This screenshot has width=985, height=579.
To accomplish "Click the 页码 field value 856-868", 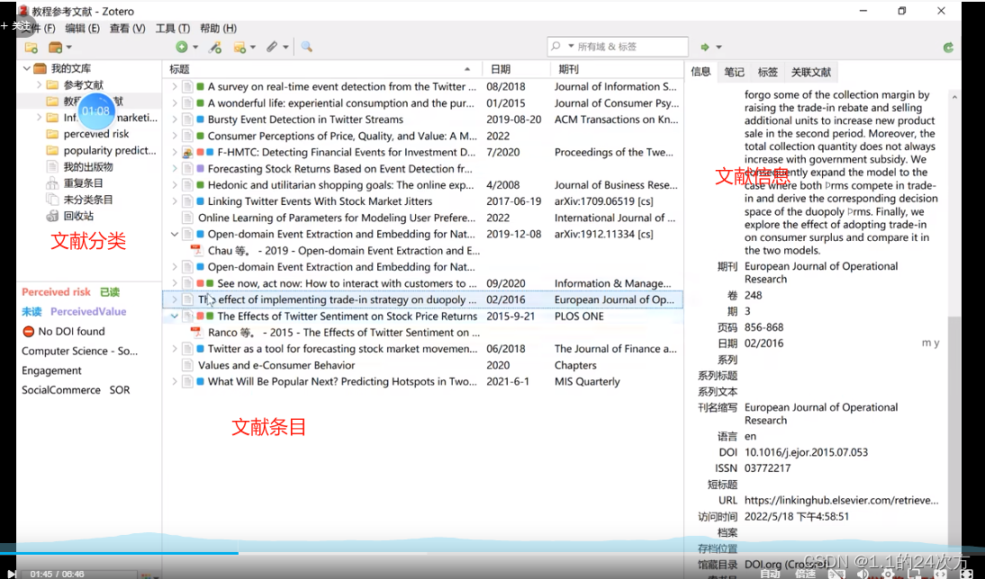I will 764,327.
